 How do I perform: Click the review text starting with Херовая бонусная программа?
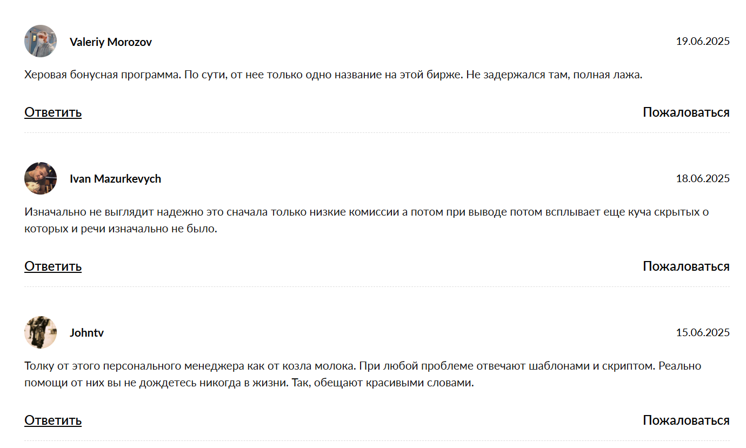click(333, 75)
